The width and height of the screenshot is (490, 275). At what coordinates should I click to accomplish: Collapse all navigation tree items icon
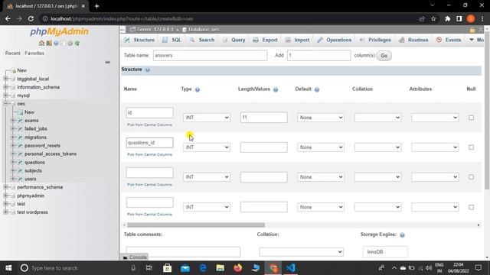tap(107, 63)
